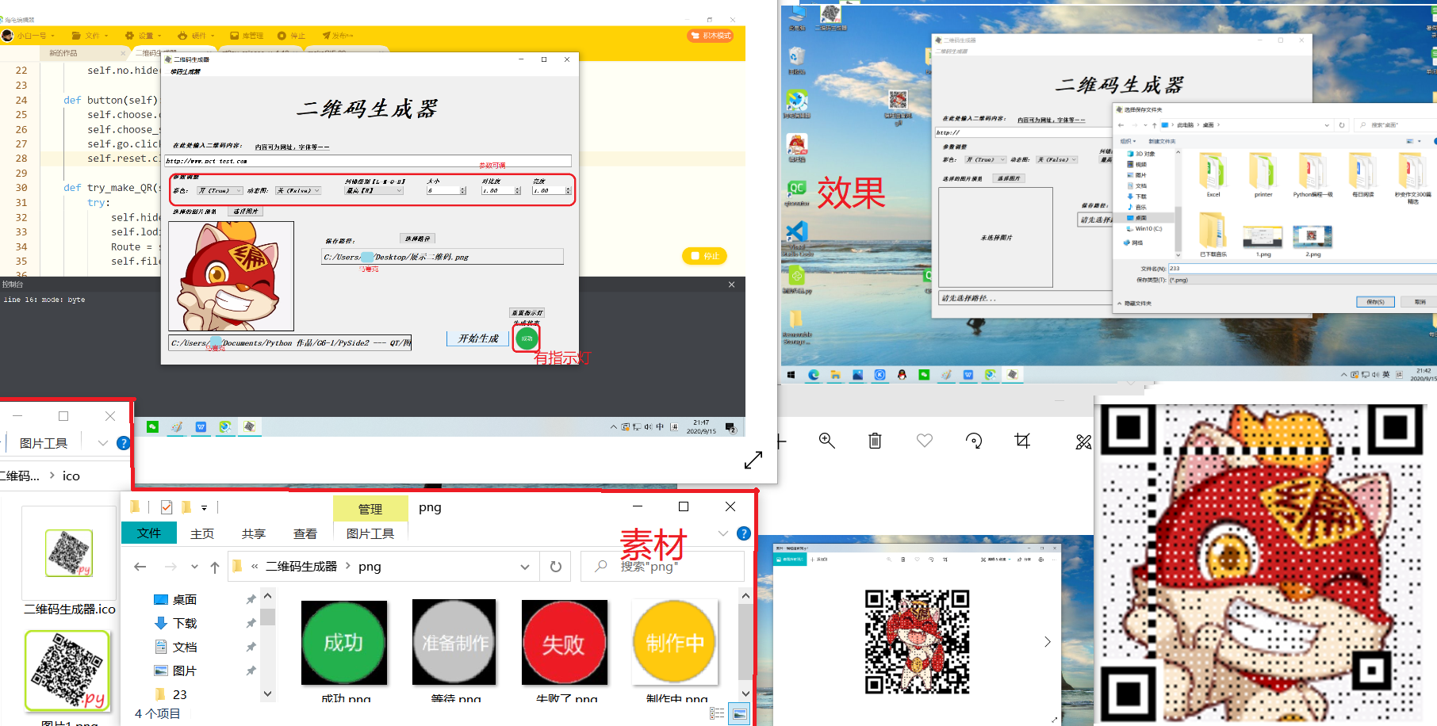Viewport: 1437px width, 726px height.
Task: Click the URL field containing http://www.nct test.com
Action: tap(368, 161)
